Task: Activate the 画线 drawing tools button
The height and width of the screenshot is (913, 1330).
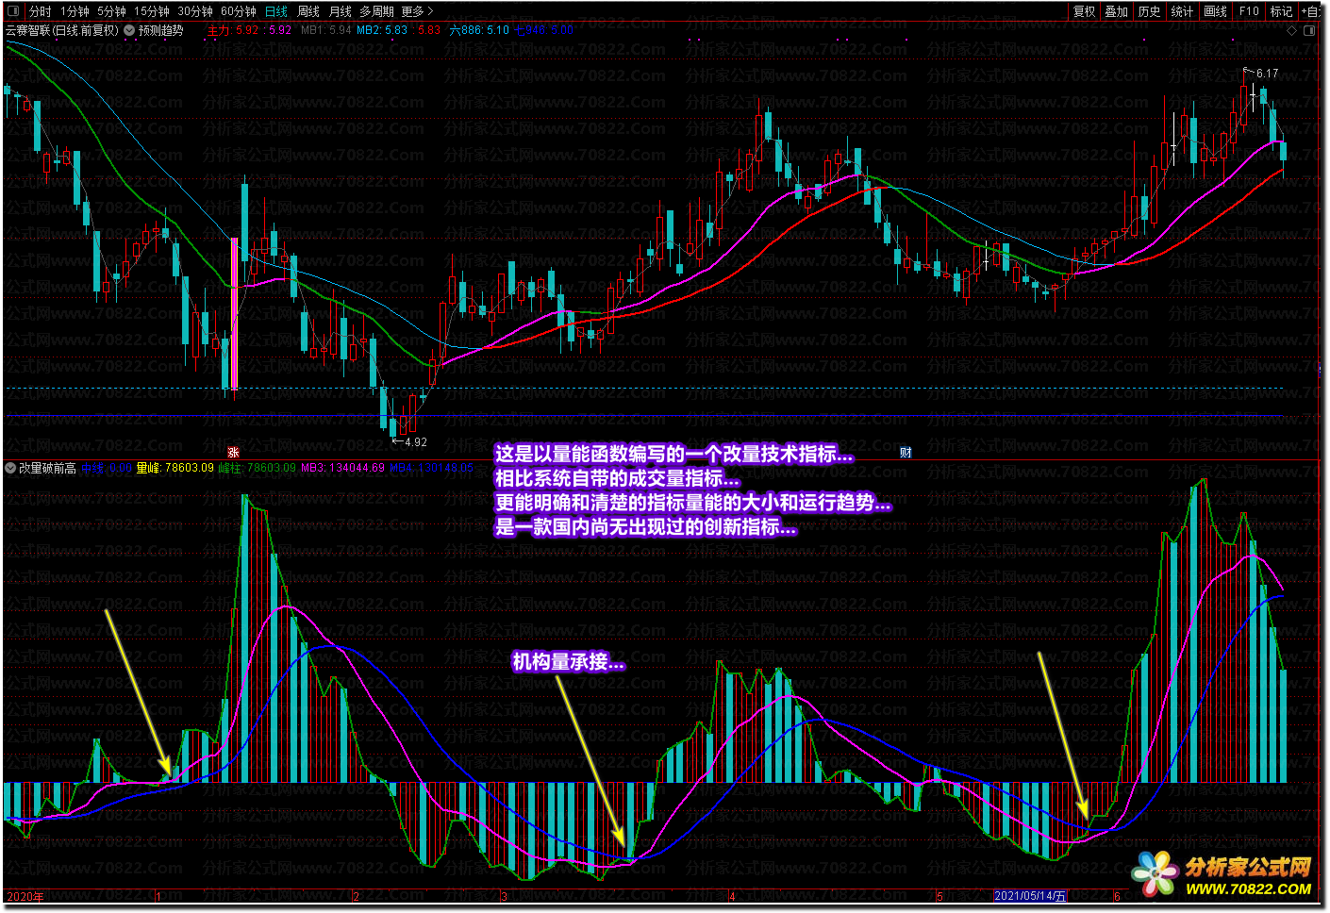Action: click(x=1215, y=11)
